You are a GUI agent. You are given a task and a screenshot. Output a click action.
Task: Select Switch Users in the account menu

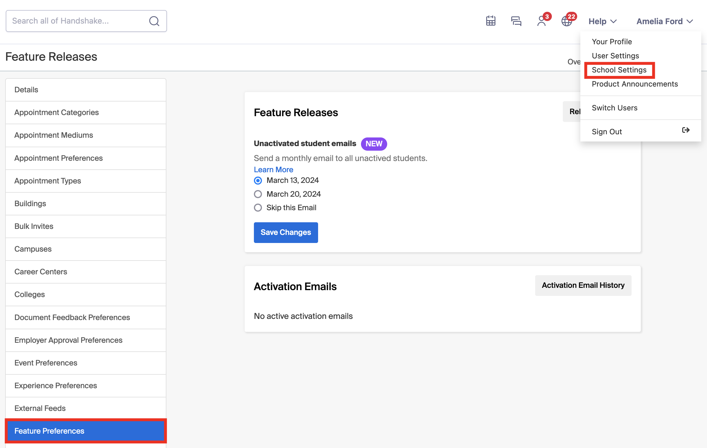pyautogui.click(x=615, y=108)
